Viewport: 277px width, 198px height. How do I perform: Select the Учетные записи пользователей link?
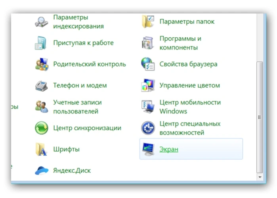point(78,107)
